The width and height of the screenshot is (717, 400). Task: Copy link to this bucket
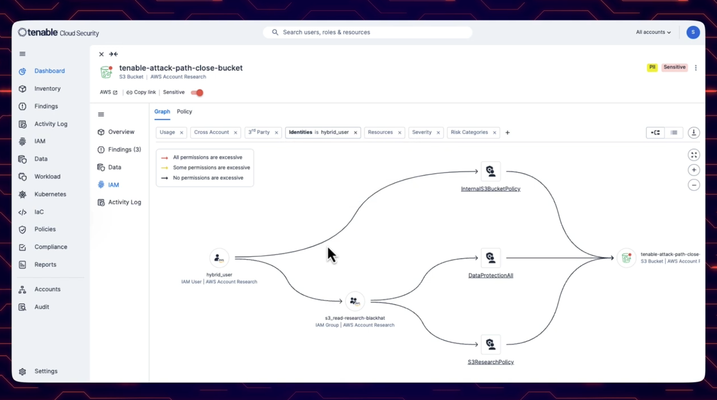tap(141, 92)
